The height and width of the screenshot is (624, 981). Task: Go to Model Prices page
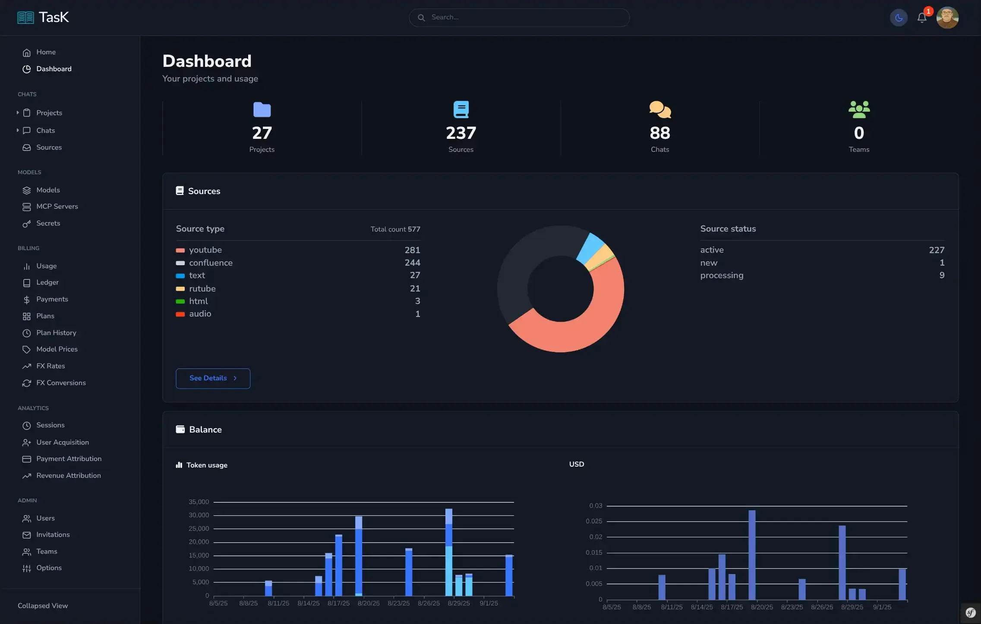57,349
